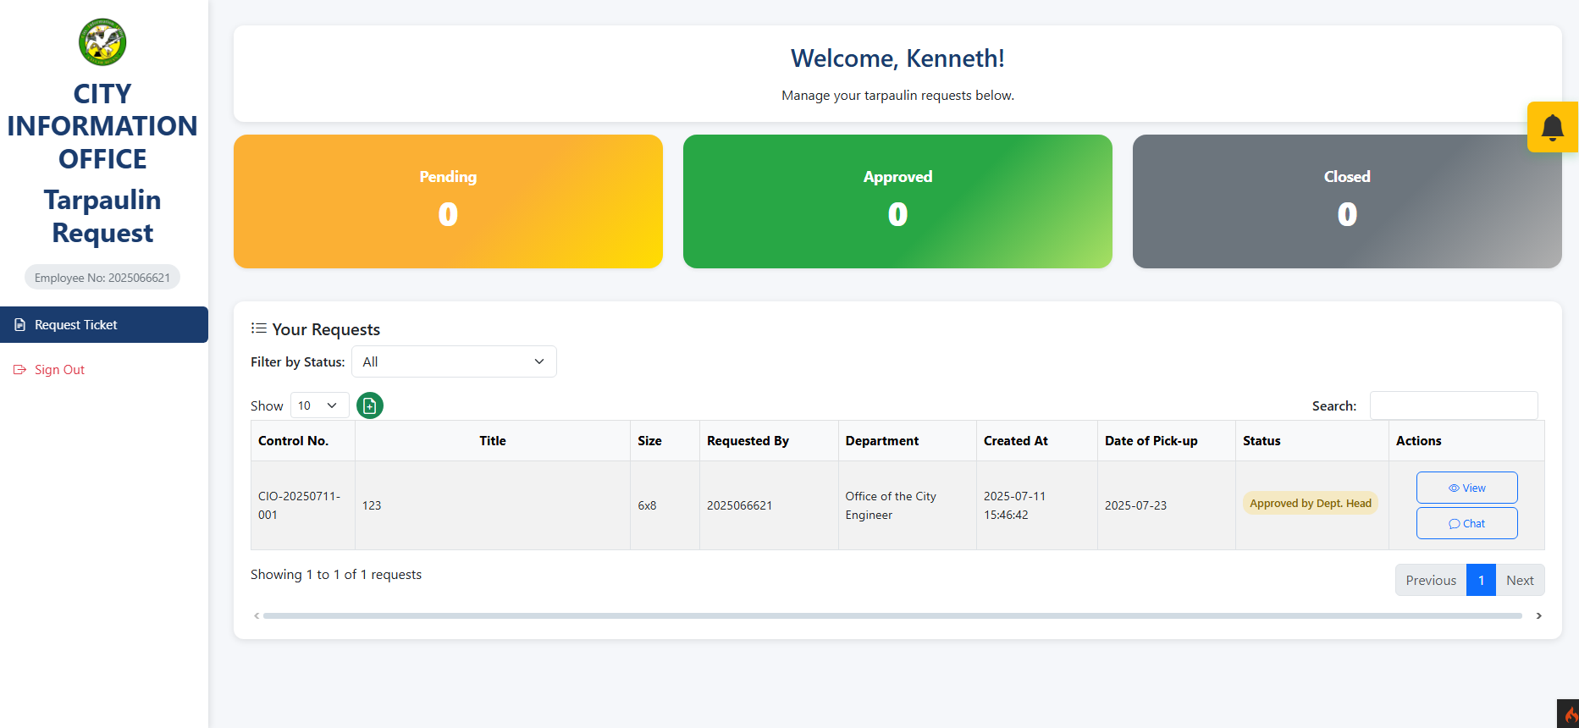Click Office of the City Engineer cell
Screen dimensions: 1579x728
tap(908, 505)
